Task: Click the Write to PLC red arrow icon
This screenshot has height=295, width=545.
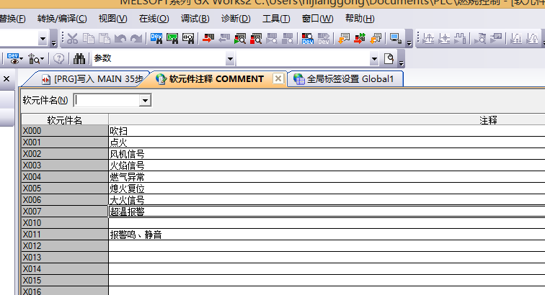Action: (x=208, y=38)
